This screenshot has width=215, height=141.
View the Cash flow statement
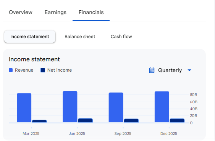tap(121, 37)
